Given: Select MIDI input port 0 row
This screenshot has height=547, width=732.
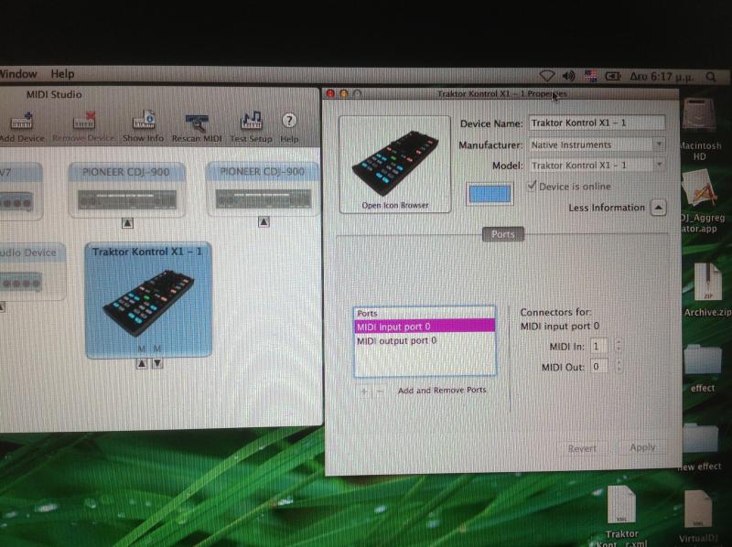Looking at the screenshot, I should (425, 327).
